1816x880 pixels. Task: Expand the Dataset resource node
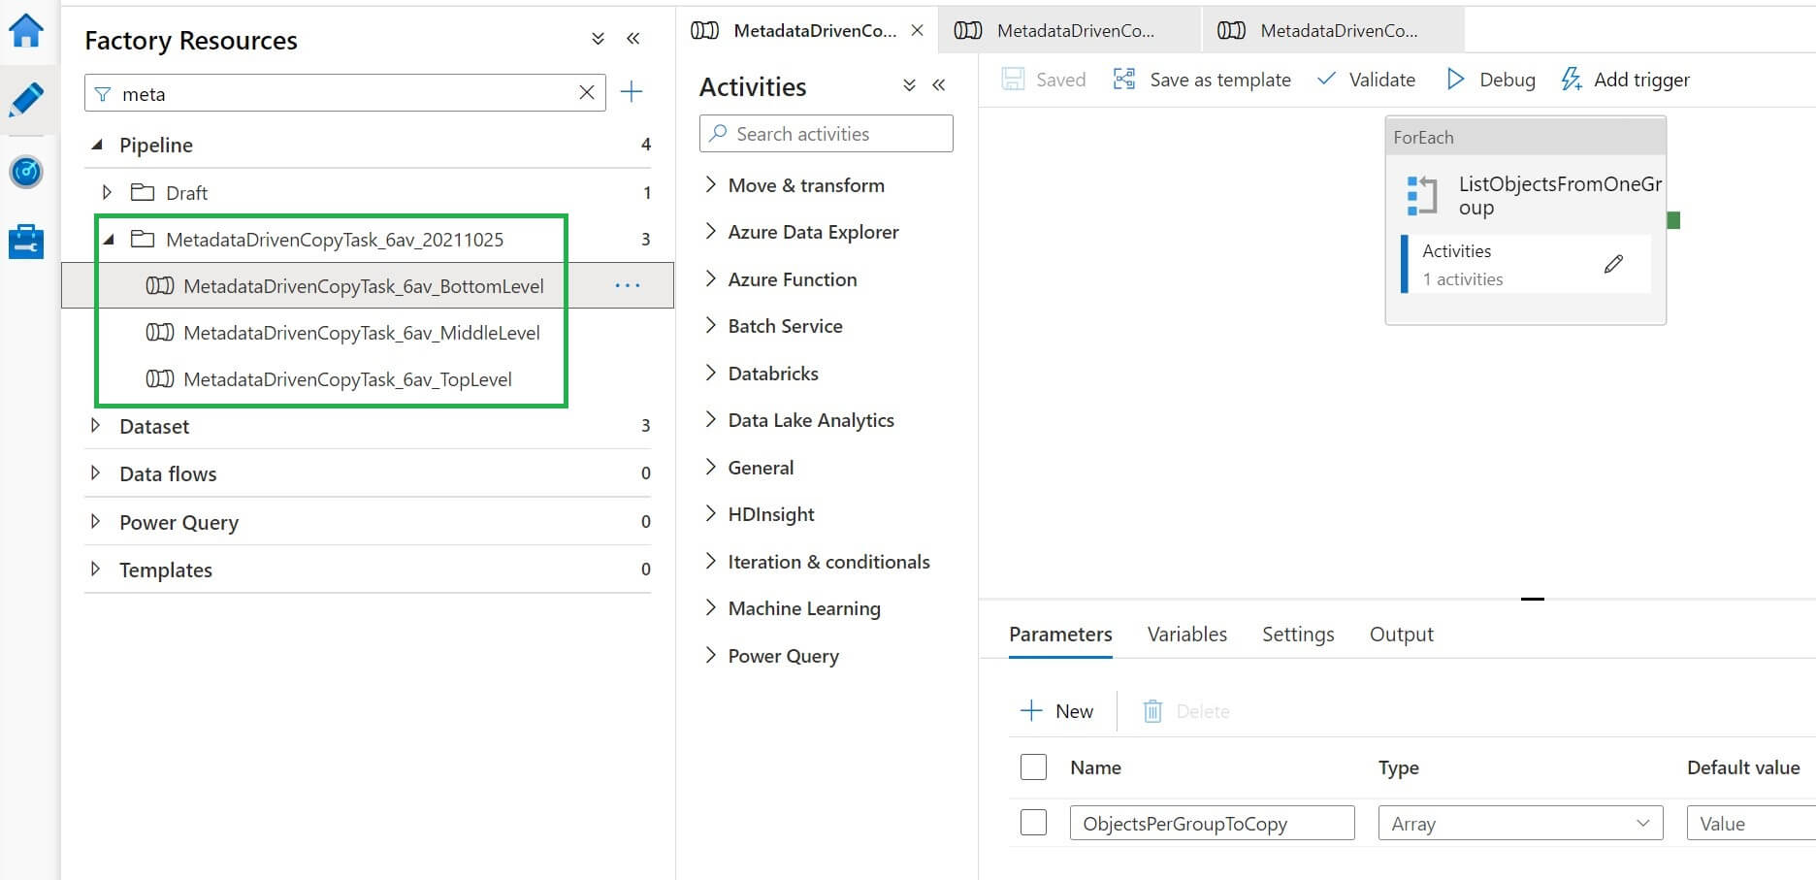coord(95,425)
